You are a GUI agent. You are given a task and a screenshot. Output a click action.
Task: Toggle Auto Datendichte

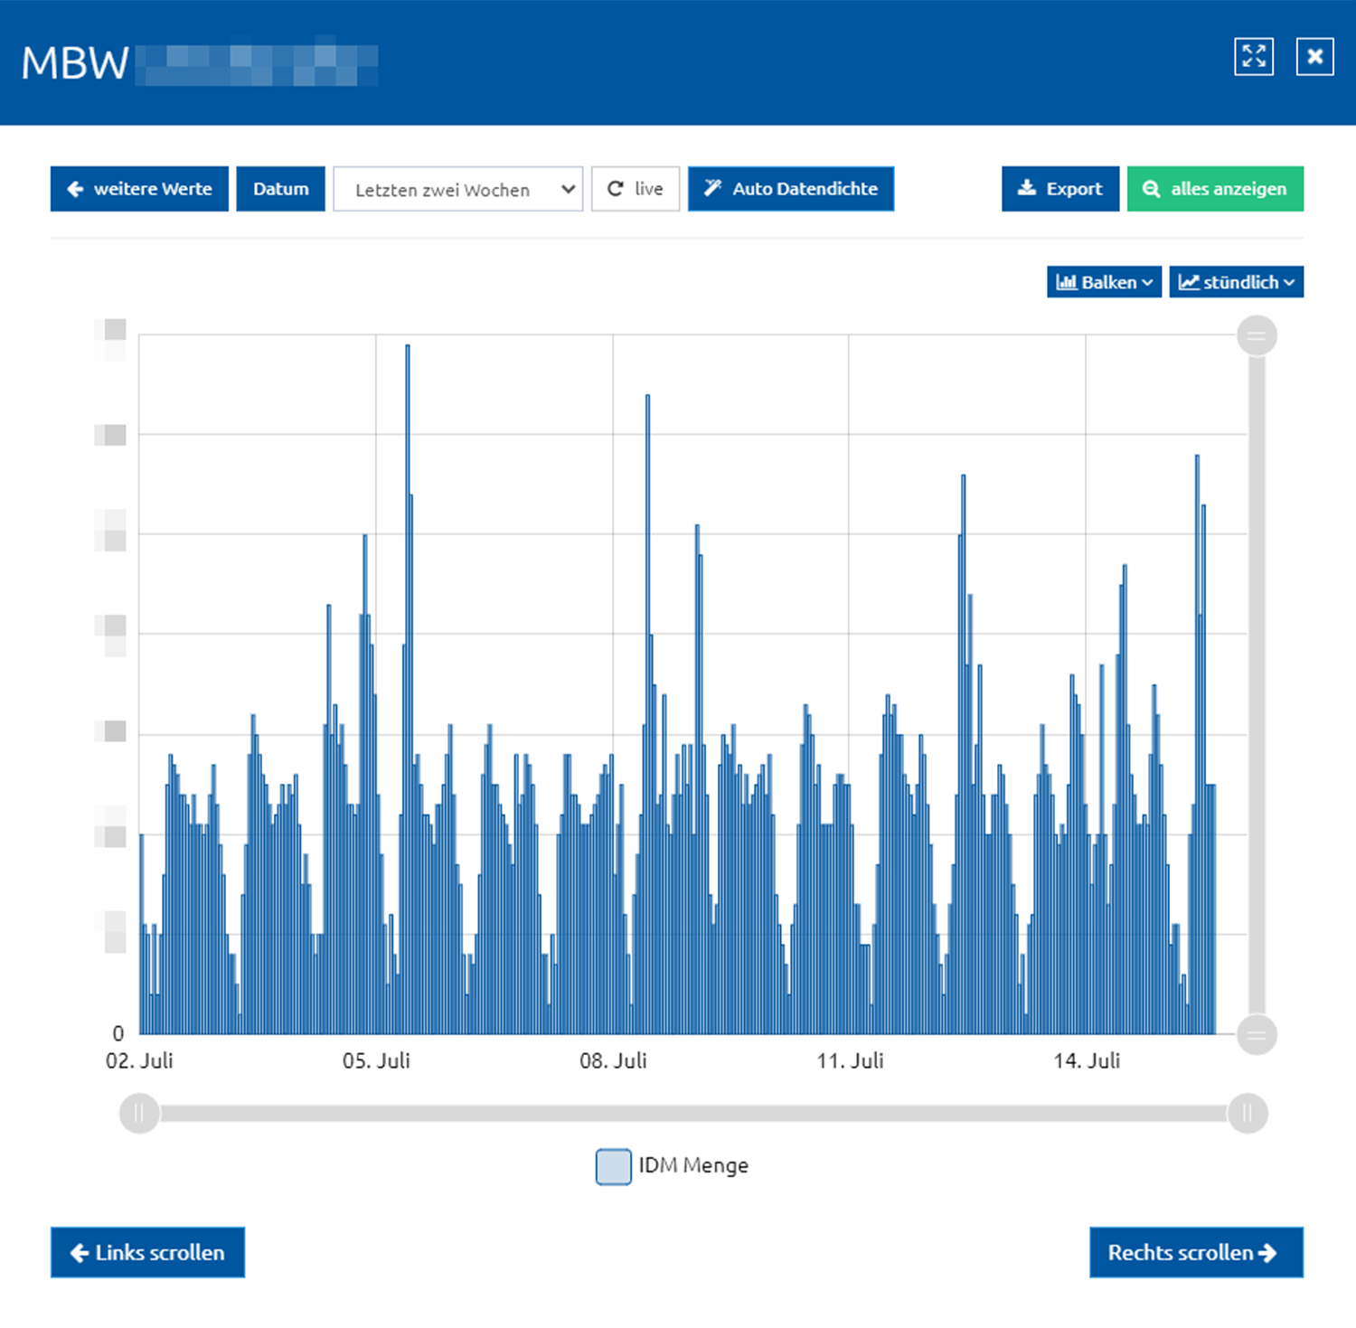click(791, 189)
